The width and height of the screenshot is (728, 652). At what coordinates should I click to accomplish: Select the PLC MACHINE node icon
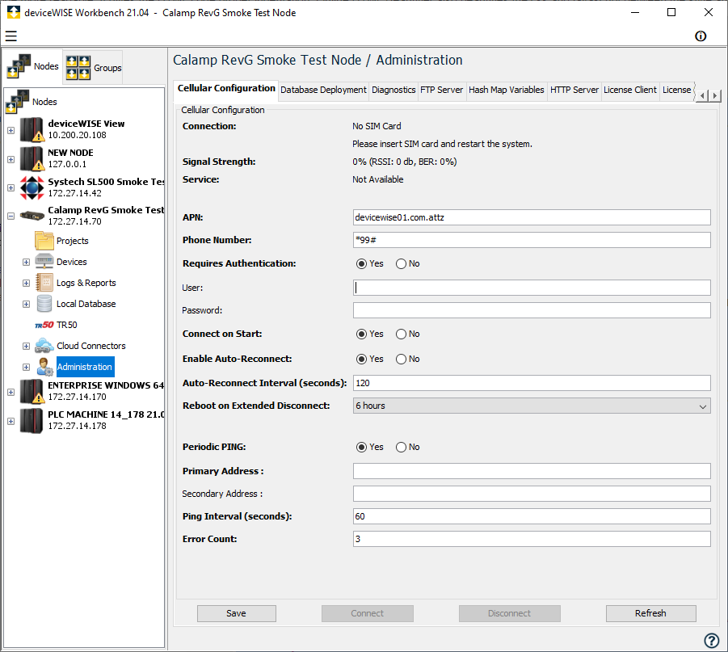pyautogui.click(x=32, y=420)
